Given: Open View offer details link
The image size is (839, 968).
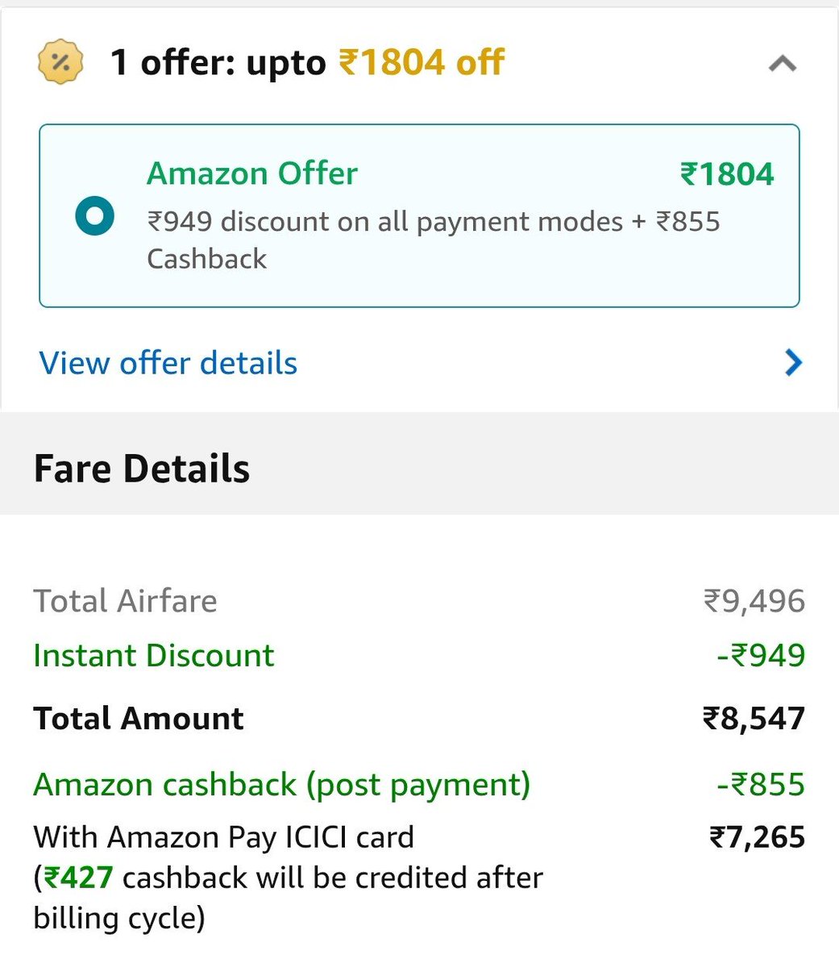Looking at the screenshot, I should pos(168,363).
